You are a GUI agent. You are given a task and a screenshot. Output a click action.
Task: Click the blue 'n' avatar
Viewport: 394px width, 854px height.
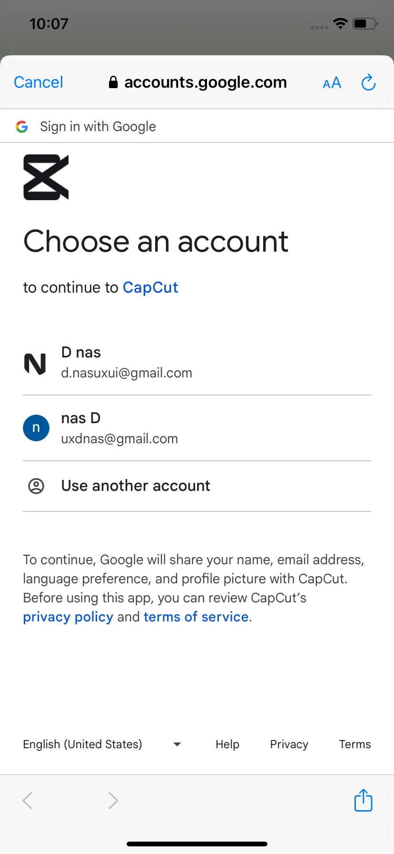point(36,428)
